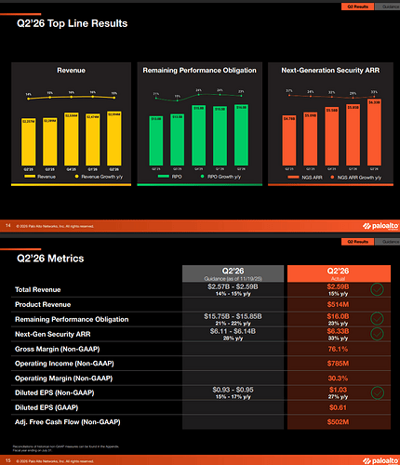The width and height of the screenshot is (400, 465).
Task: Click the Total Revenue row label
Action: [x=38, y=289]
